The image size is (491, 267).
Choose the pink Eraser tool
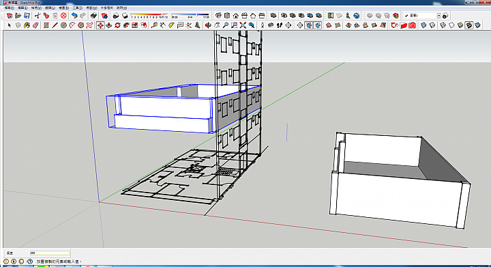35,25
